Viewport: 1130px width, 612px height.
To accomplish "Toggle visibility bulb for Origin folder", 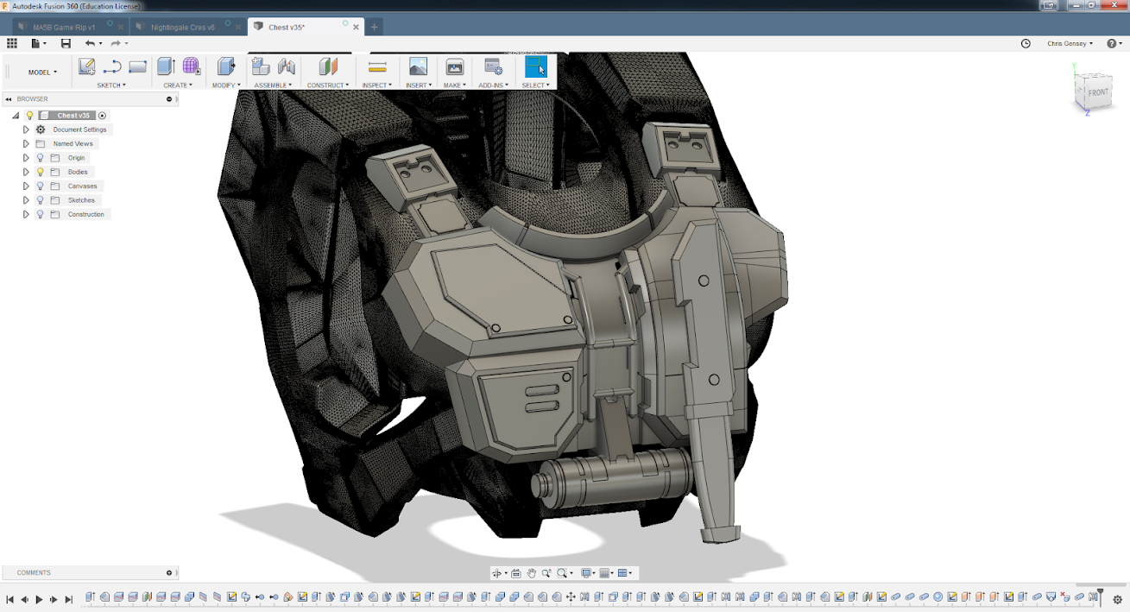I will pos(41,158).
